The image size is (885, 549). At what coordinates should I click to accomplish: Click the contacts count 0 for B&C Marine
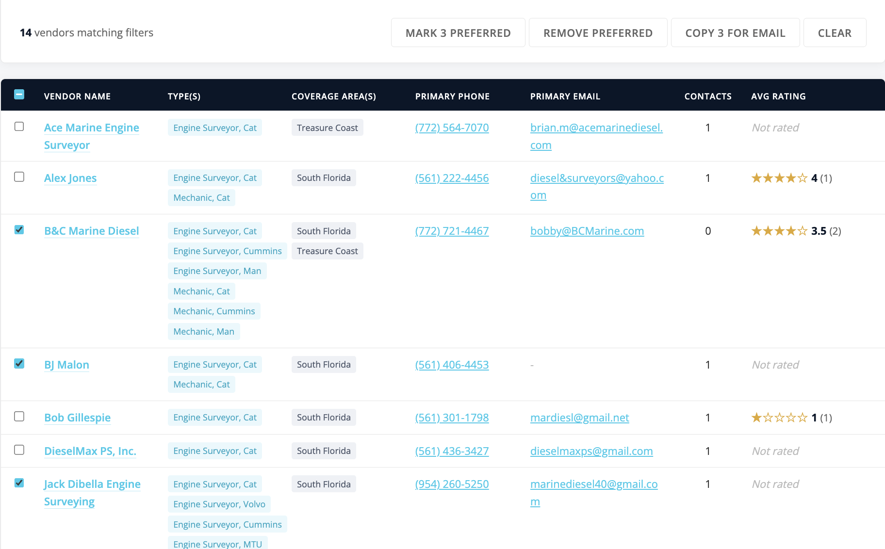(x=708, y=231)
